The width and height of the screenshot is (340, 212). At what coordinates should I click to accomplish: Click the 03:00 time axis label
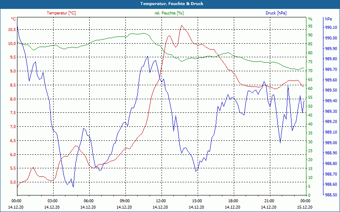pos(52,201)
